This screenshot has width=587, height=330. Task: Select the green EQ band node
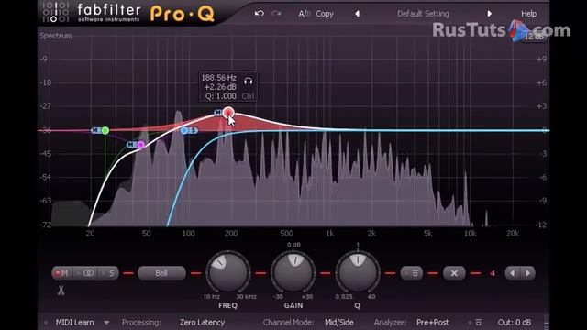click(x=105, y=130)
